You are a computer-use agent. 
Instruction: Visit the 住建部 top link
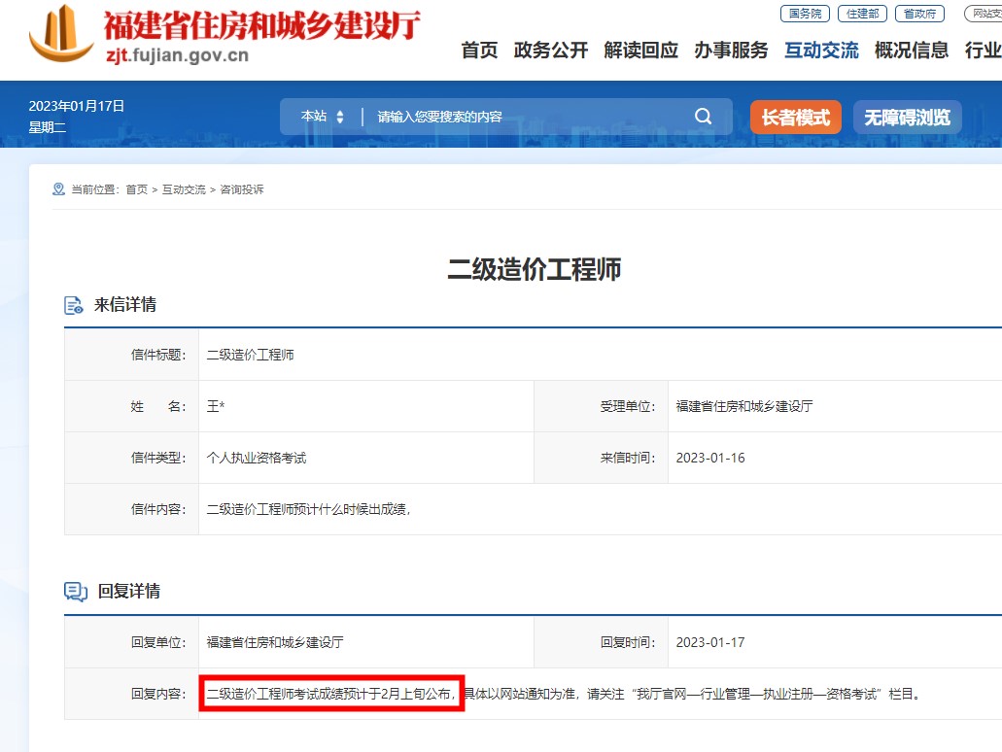(x=862, y=14)
